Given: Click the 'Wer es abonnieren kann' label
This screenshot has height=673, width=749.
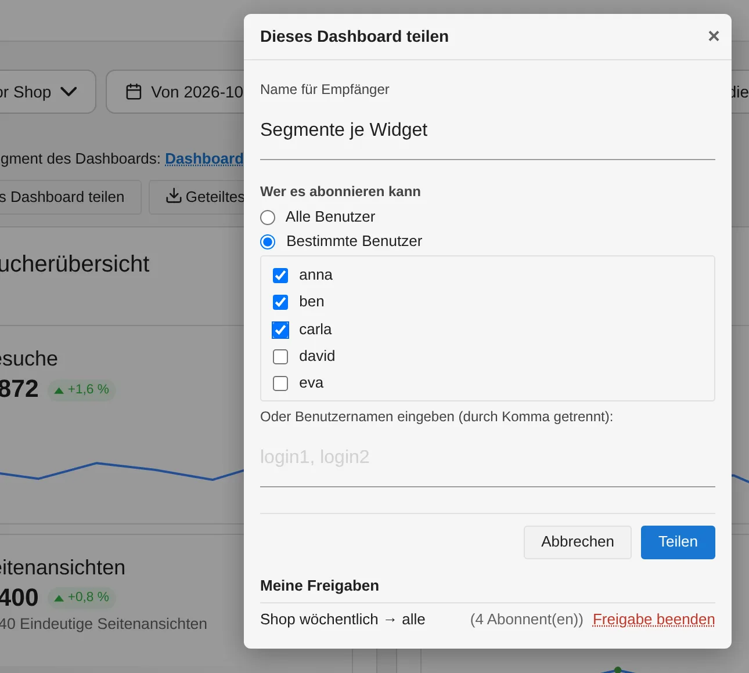Looking at the screenshot, I should point(340,191).
